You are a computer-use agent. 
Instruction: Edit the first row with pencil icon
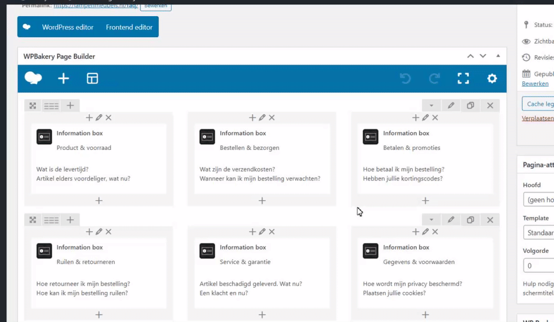[x=451, y=106]
